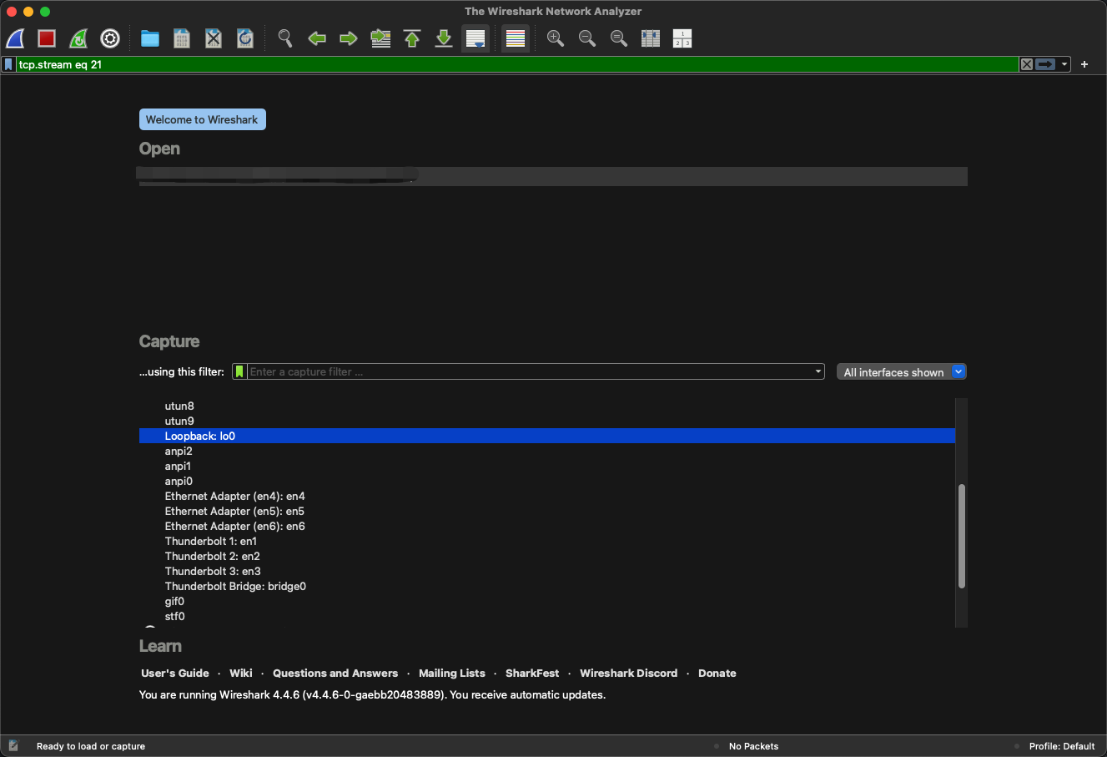Open display filter bookmarks icon
The height and width of the screenshot is (757, 1107).
click(8, 64)
